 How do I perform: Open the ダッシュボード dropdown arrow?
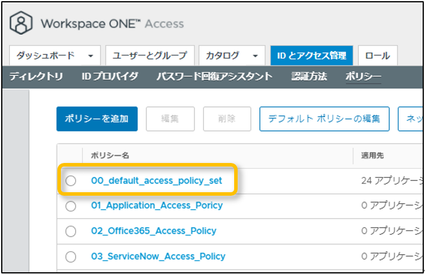(91, 56)
